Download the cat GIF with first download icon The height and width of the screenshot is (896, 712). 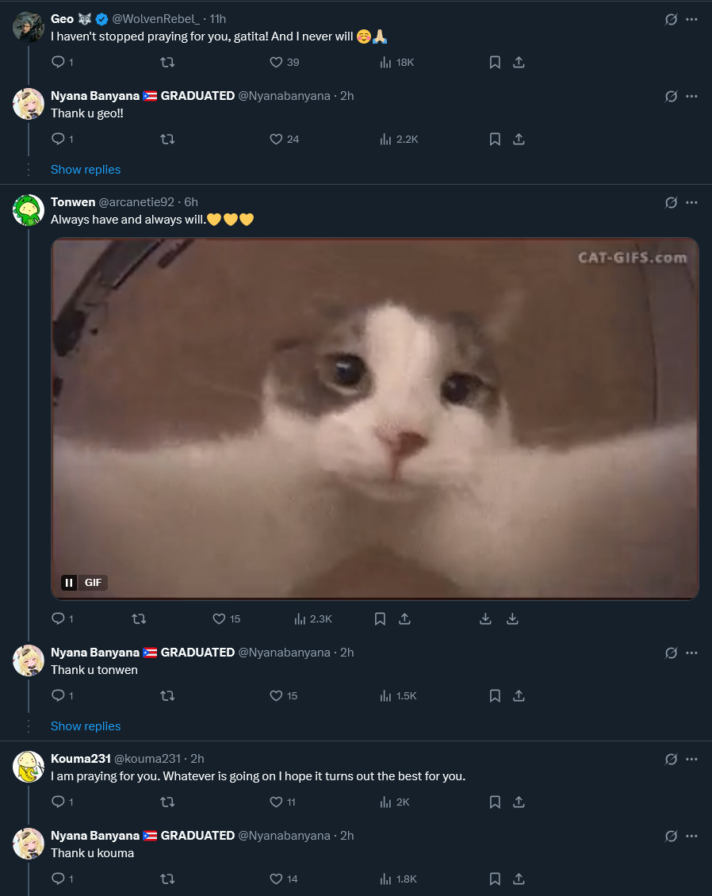pyautogui.click(x=485, y=618)
